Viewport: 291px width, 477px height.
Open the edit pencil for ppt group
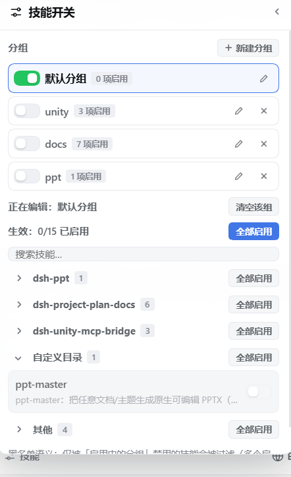[238, 176]
